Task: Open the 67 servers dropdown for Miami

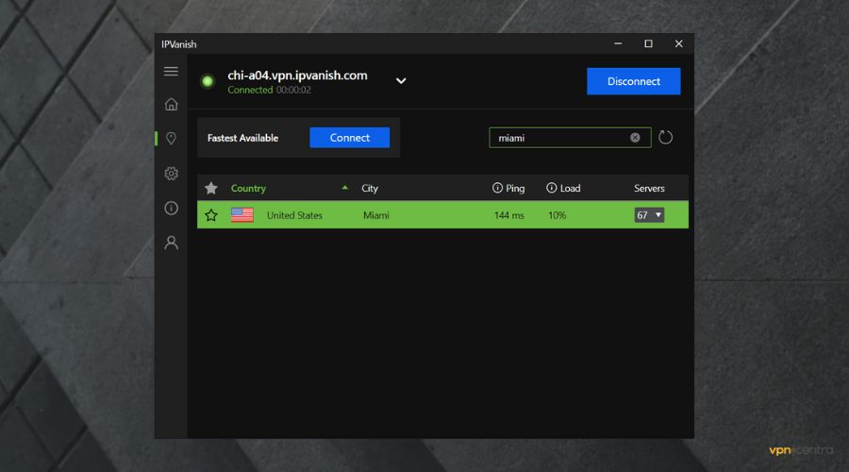Action: [x=649, y=215]
